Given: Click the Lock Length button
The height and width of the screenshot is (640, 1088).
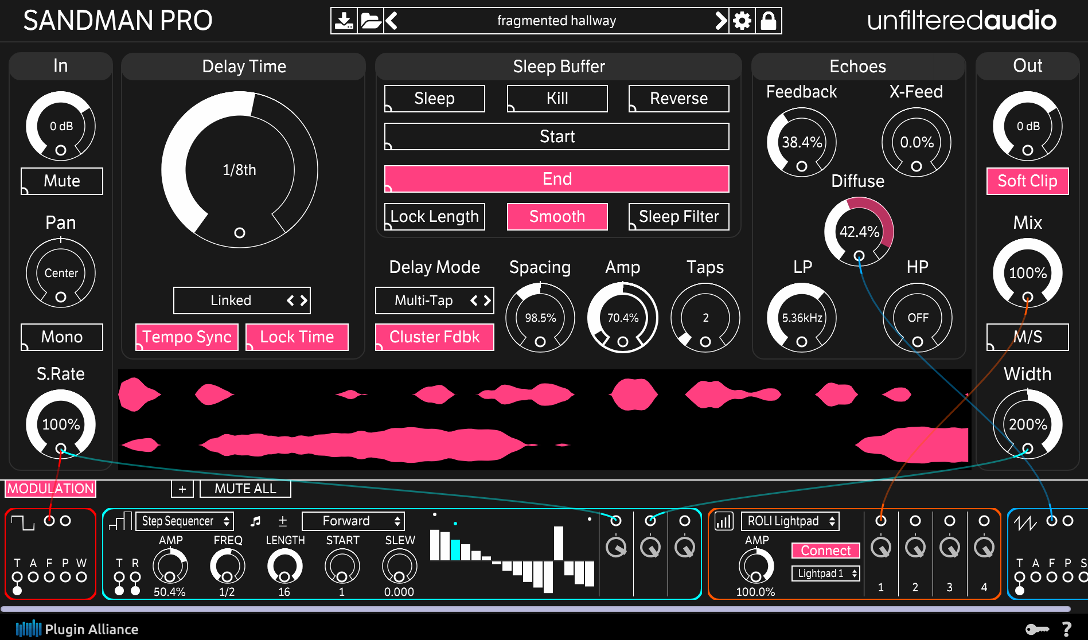Looking at the screenshot, I should point(435,217).
